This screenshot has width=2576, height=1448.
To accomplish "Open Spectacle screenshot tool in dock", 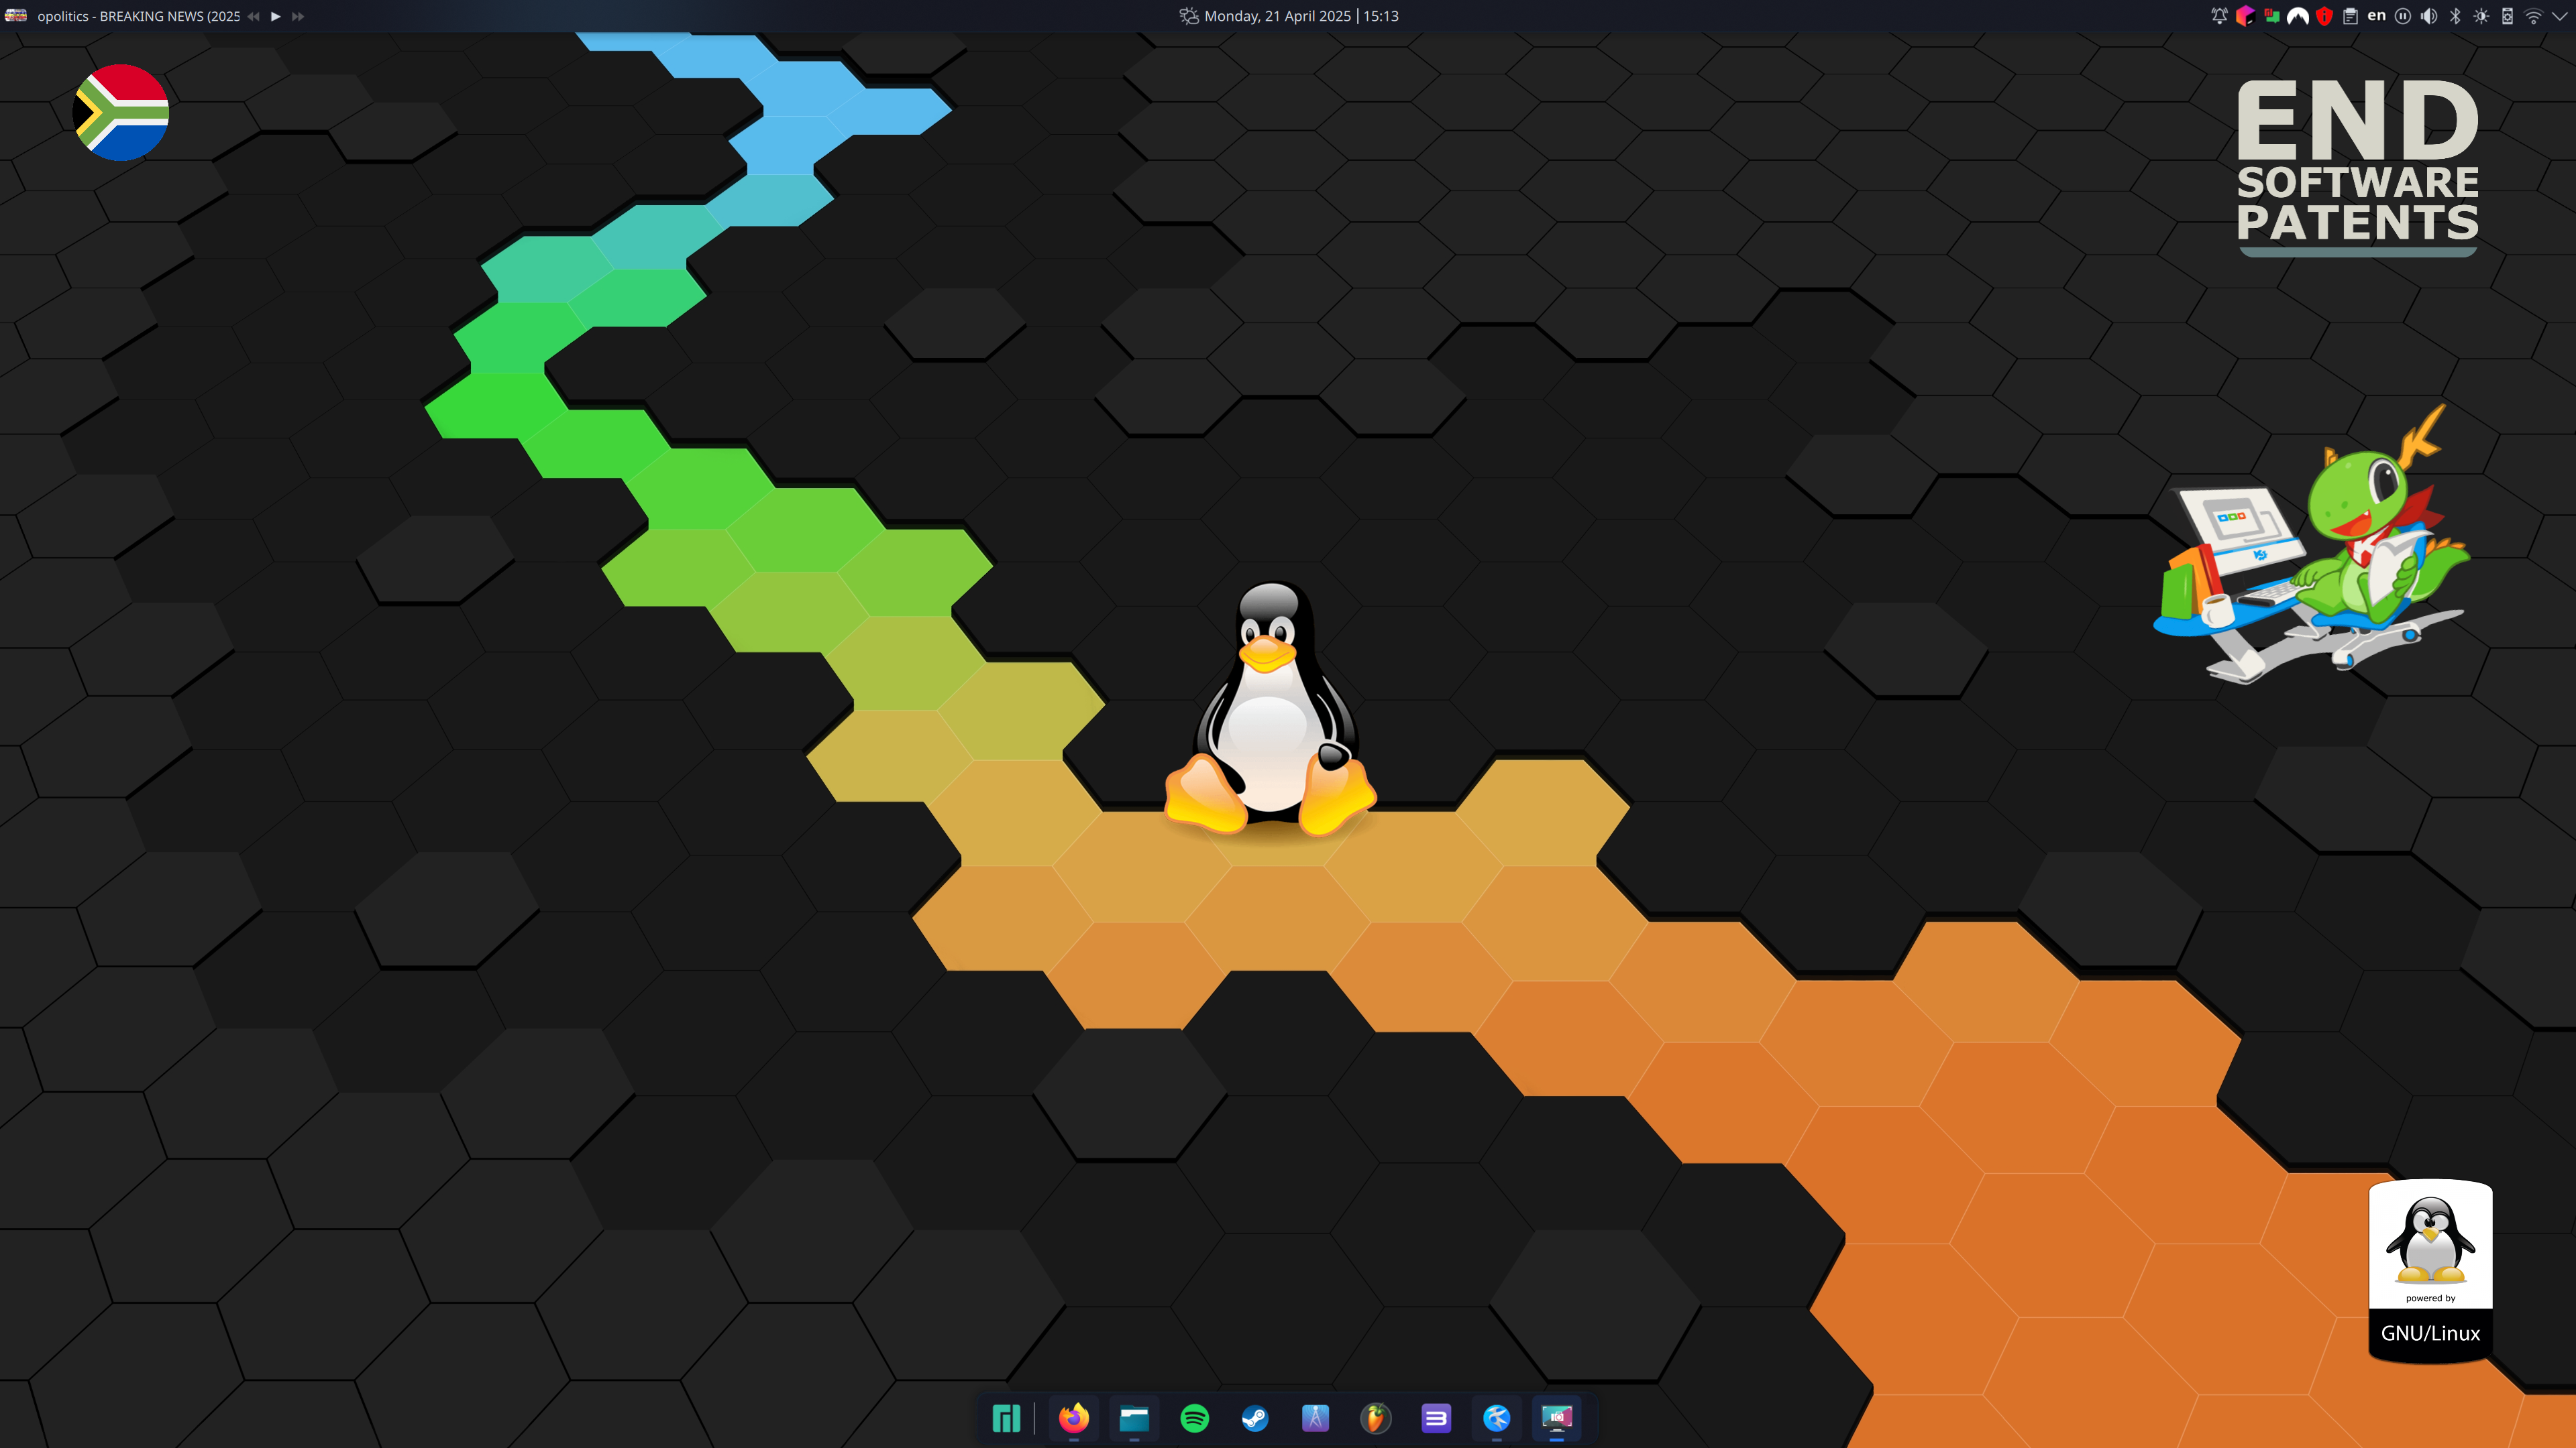I will (1557, 1418).
